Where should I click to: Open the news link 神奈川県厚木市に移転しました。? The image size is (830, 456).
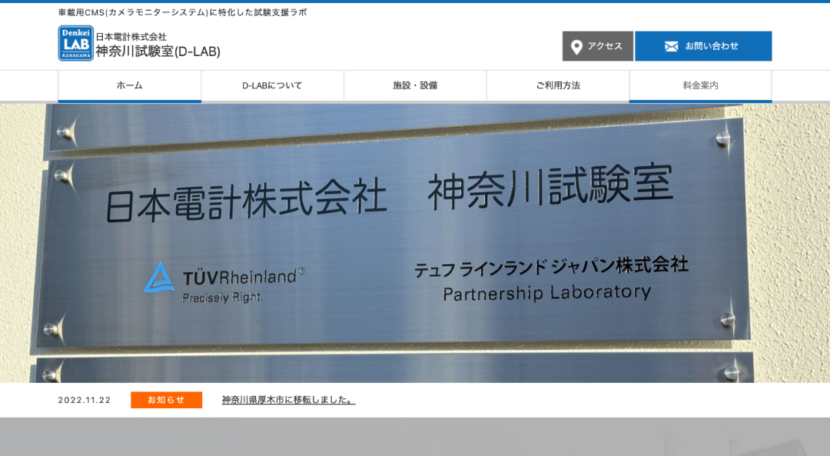coord(288,400)
